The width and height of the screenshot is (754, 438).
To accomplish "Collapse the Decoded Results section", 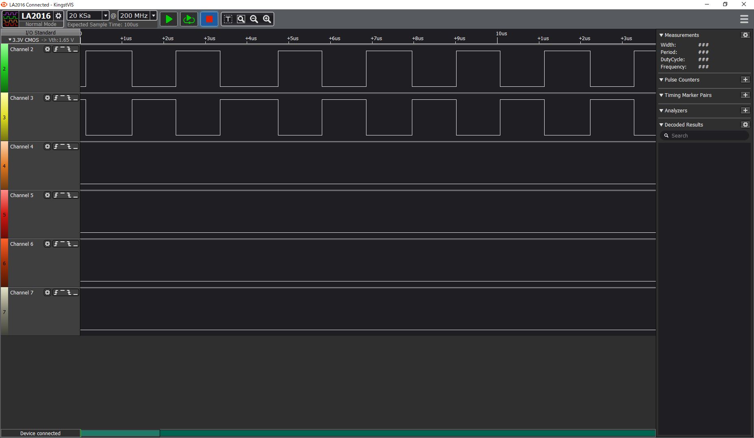I will (661, 125).
